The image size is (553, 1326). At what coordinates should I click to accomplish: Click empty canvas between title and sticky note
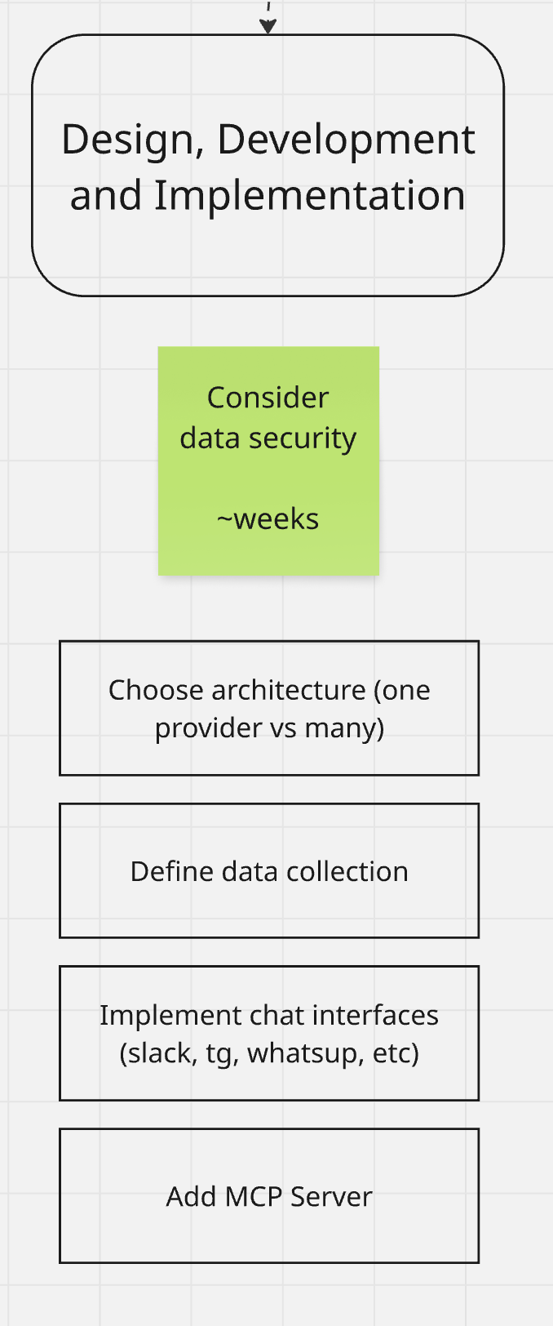pos(268,321)
